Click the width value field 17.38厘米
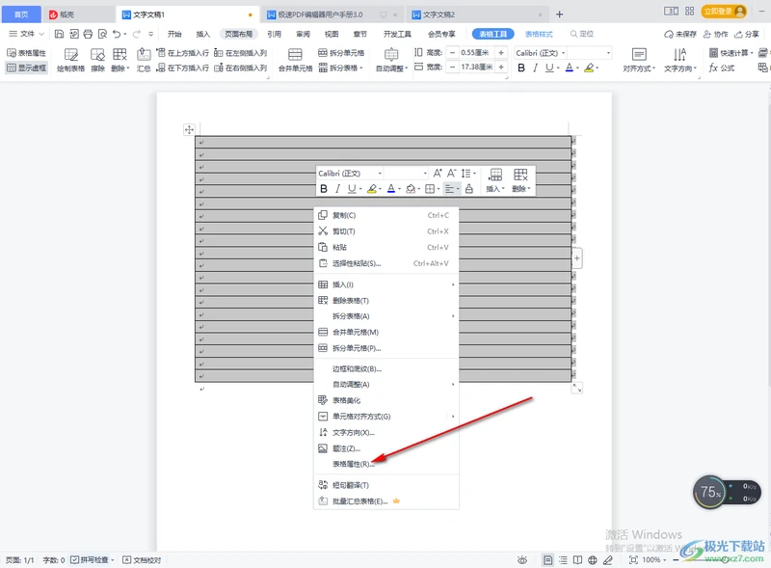 [476, 67]
